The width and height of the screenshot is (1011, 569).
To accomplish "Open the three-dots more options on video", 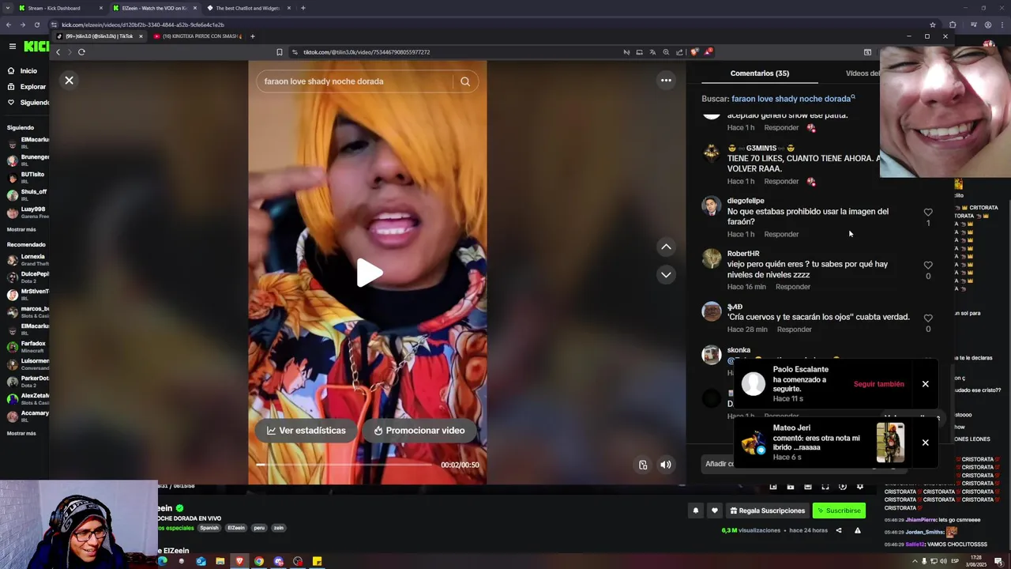I will [x=666, y=80].
